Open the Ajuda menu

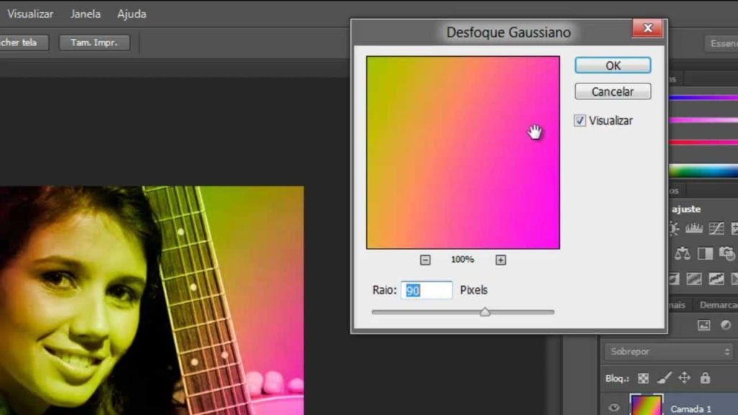point(132,14)
